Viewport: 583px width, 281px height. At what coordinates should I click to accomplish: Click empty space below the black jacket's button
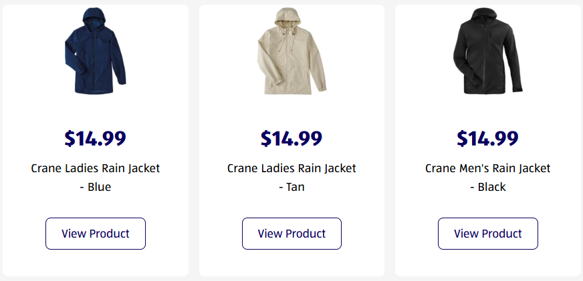(x=488, y=263)
